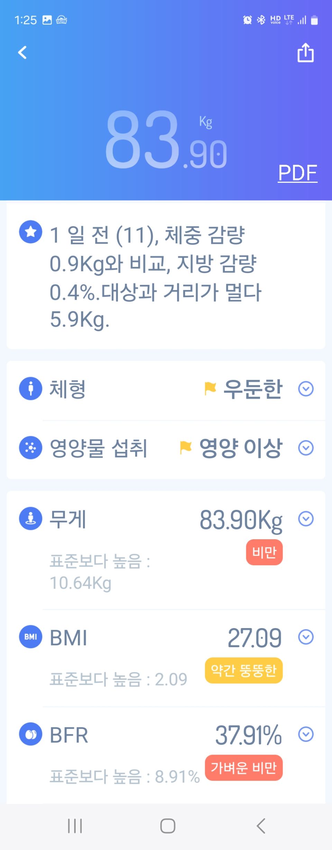Tap the 무게 weight scale icon
This screenshot has width=332, height=850.
pos(30,519)
